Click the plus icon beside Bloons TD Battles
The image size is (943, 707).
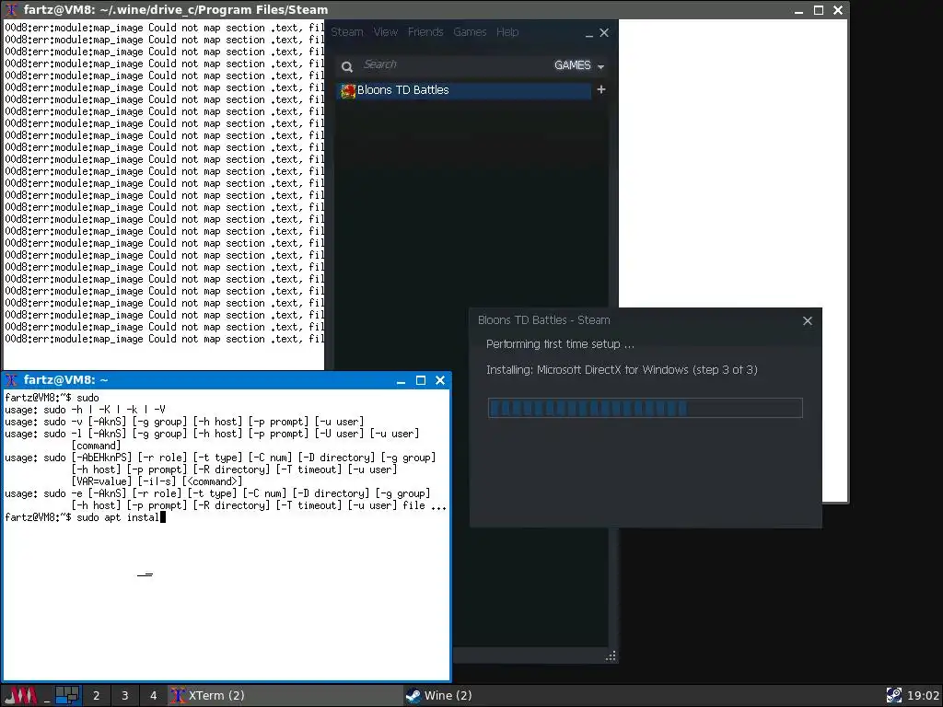pyautogui.click(x=600, y=89)
